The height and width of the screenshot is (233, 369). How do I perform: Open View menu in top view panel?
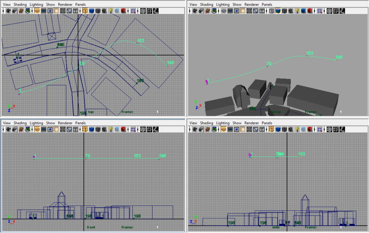[x=7, y=5]
